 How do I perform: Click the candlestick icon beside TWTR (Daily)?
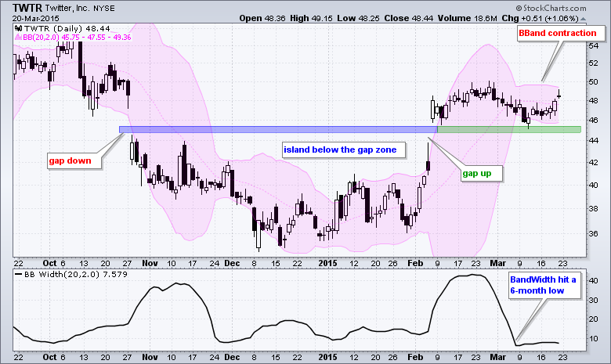click(x=18, y=28)
